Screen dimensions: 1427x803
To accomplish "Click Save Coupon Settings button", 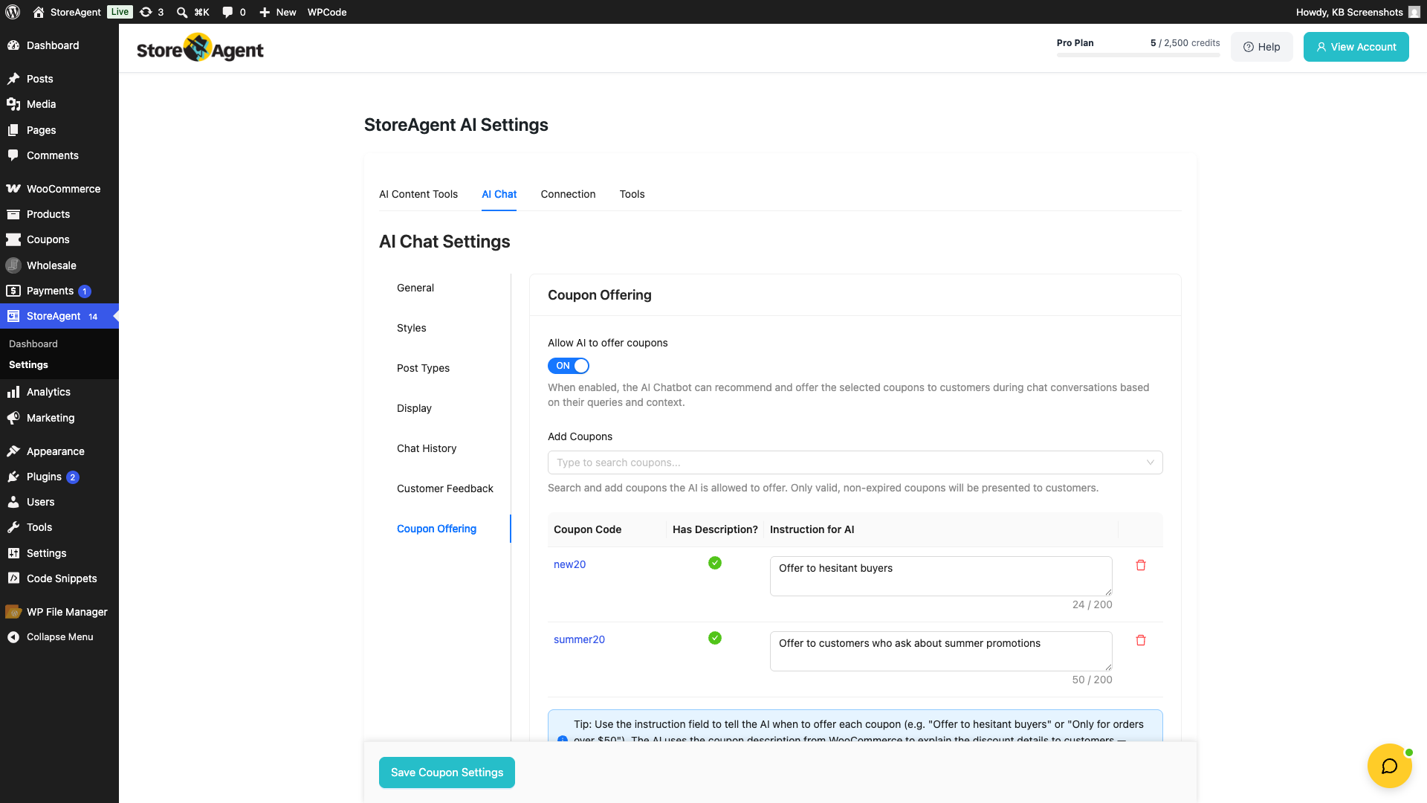I will tap(447, 773).
